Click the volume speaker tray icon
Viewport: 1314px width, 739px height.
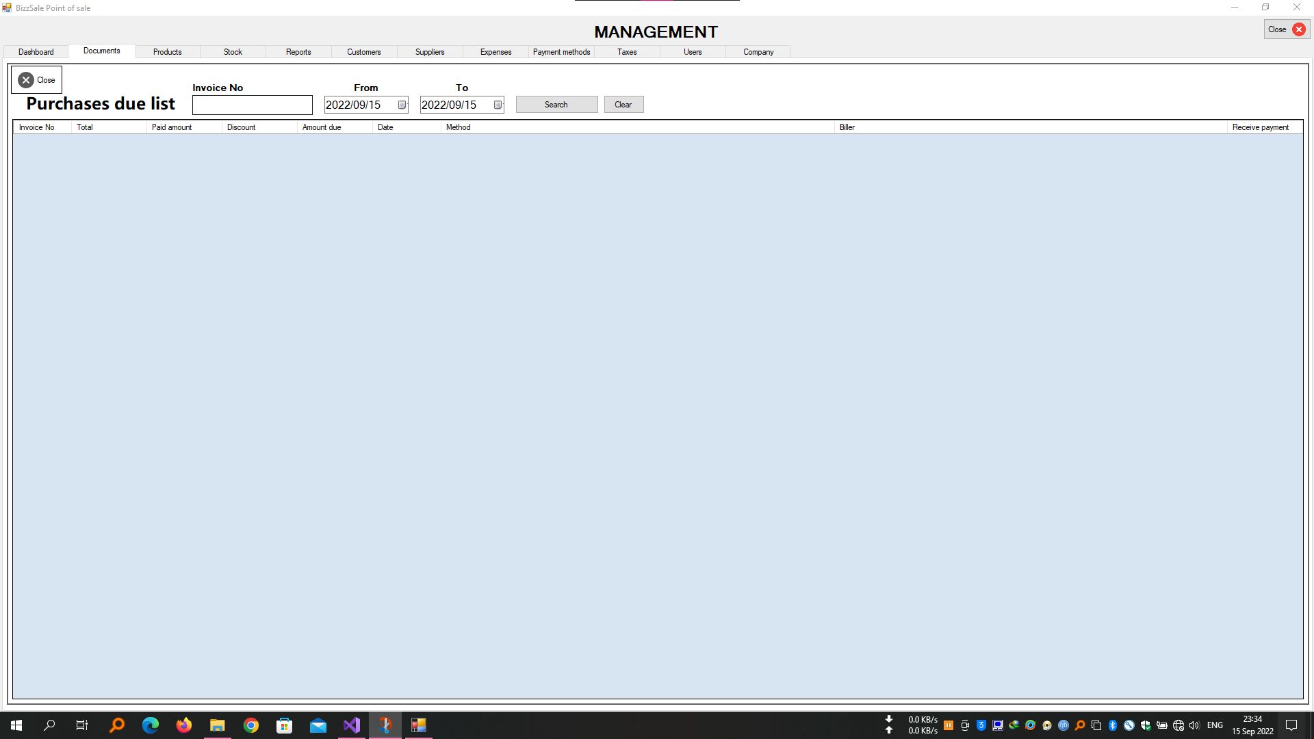(1194, 725)
